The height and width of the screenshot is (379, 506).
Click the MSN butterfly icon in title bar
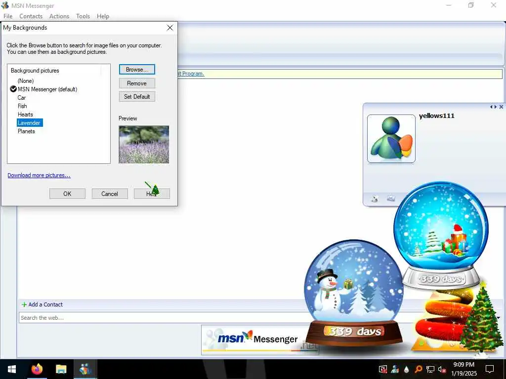(x=5, y=5)
